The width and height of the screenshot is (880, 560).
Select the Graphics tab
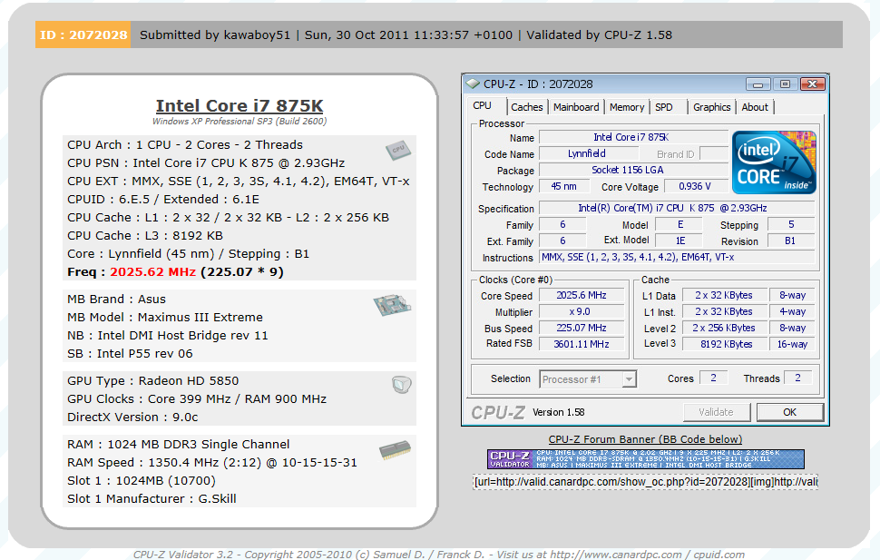(x=711, y=107)
